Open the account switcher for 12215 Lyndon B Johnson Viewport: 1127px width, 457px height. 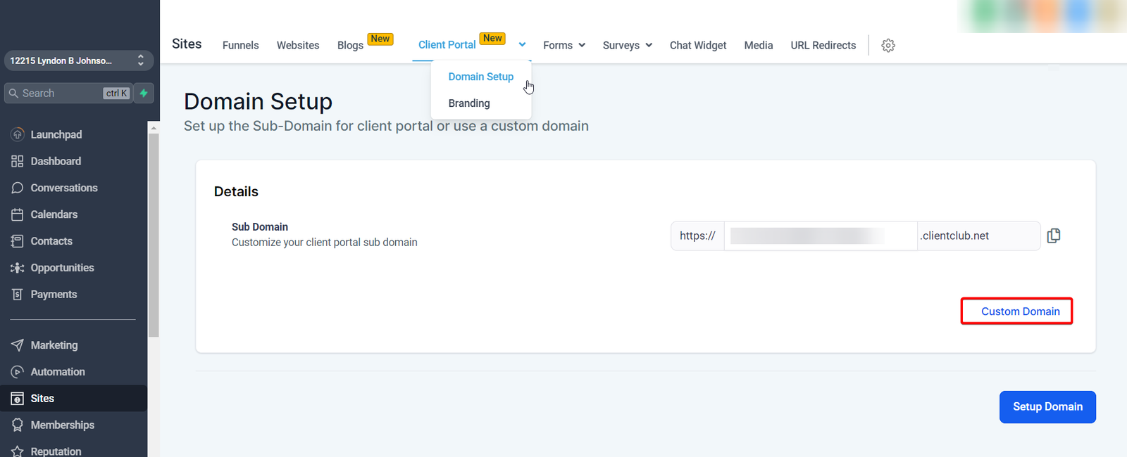click(x=77, y=60)
